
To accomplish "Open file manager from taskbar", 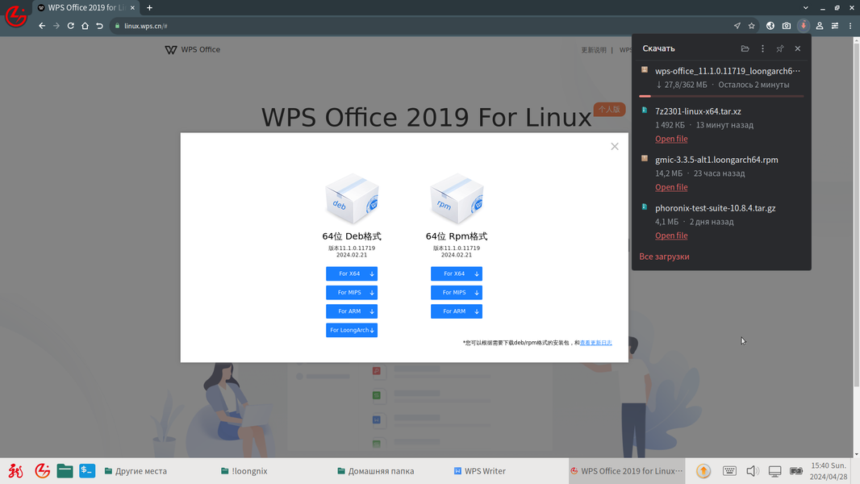I will [65, 471].
